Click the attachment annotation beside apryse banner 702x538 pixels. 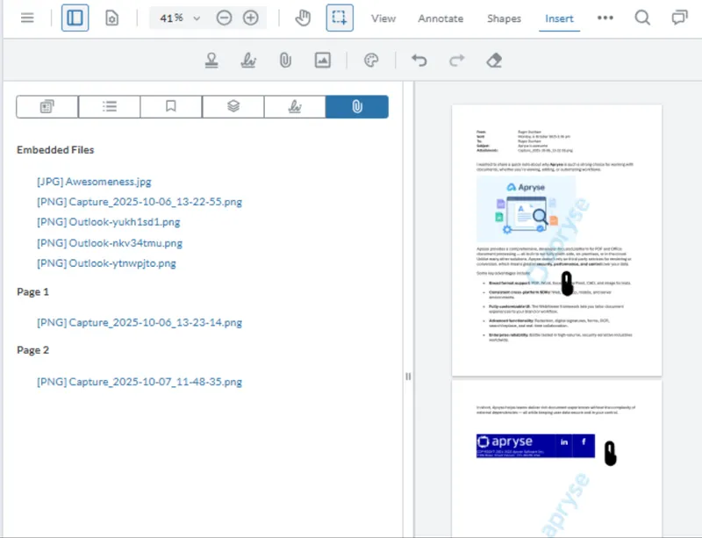610,454
